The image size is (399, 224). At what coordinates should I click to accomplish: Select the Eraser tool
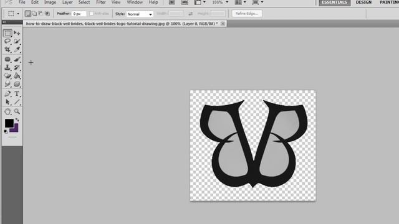pyautogui.click(x=7, y=76)
